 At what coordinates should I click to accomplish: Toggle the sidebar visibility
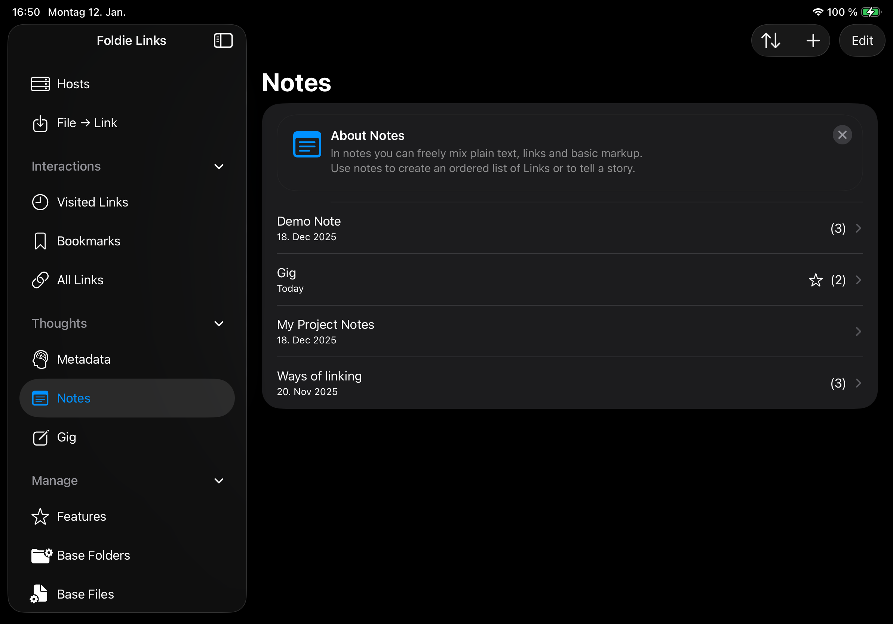click(x=223, y=40)
